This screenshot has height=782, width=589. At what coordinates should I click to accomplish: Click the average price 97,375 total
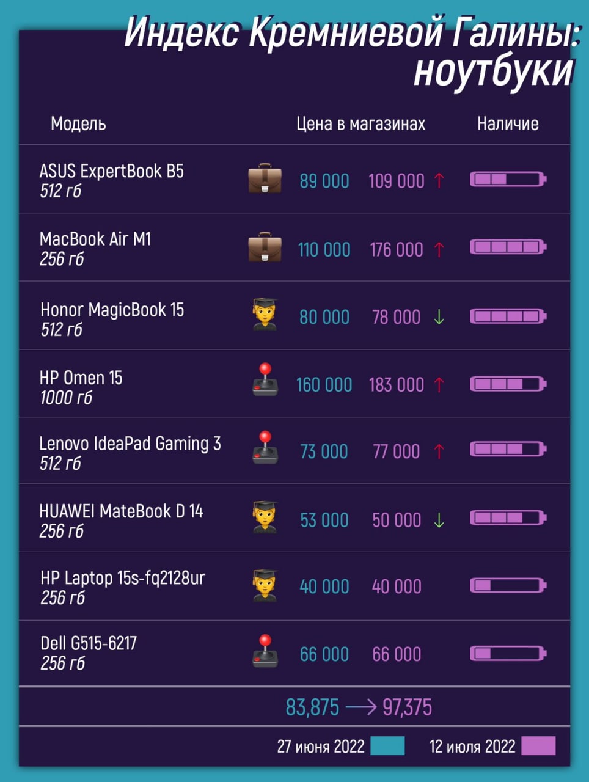[x=407, y=707]
